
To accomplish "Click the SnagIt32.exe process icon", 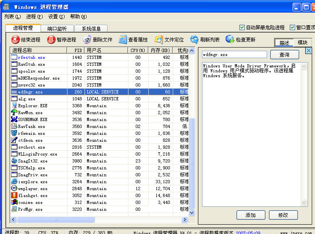I will point(14,161).
